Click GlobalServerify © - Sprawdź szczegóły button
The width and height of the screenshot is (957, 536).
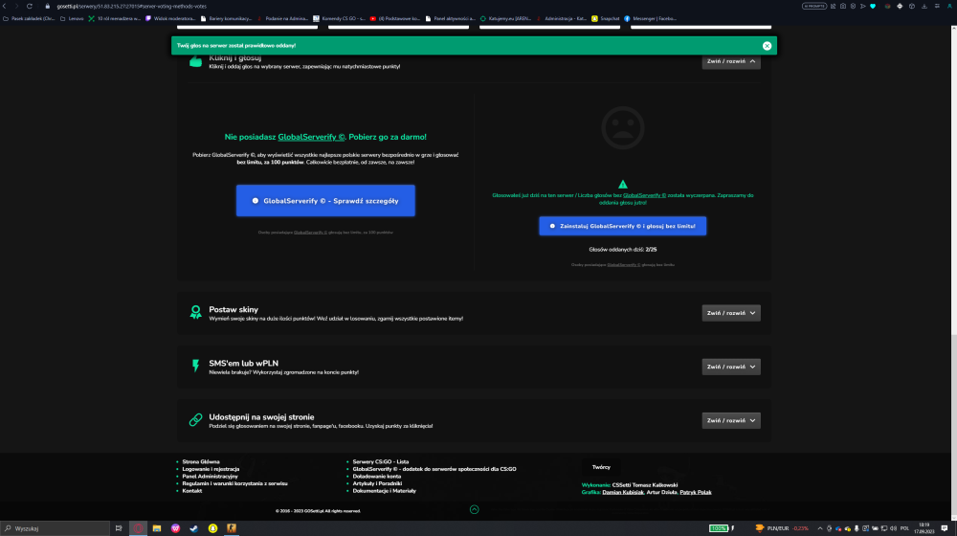click(325, 201)
